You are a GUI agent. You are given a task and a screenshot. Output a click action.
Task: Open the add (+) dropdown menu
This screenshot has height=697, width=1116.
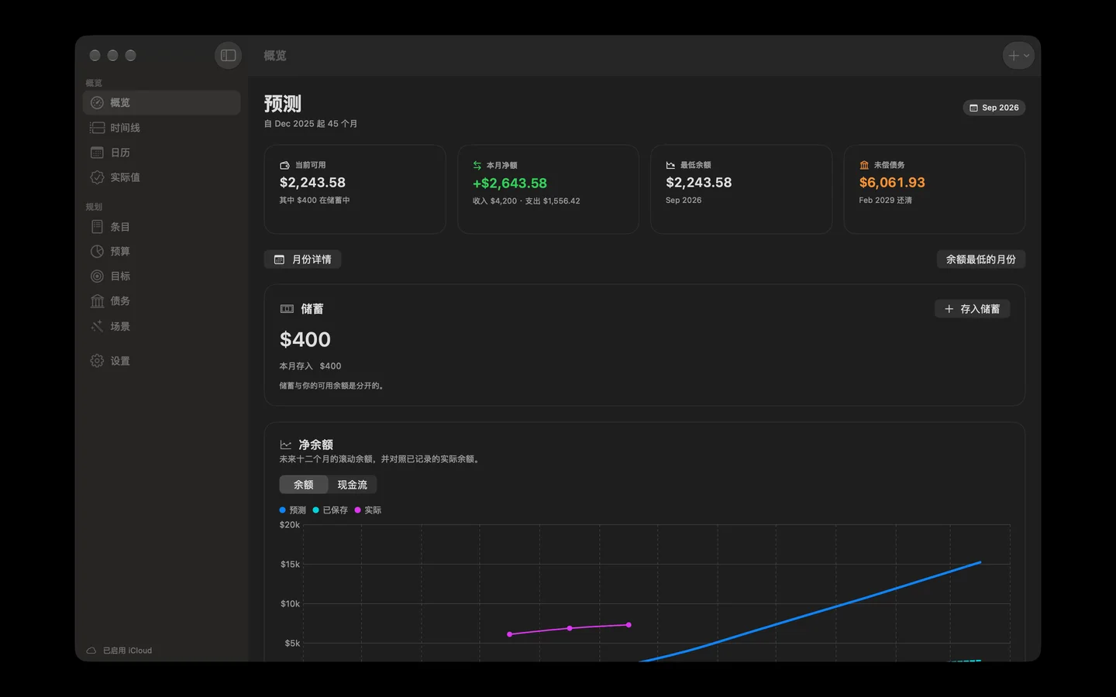pyautogui.click(x=1018, y=56)
